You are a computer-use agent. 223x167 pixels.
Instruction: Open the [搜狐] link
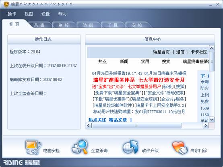tap(180, 87)
